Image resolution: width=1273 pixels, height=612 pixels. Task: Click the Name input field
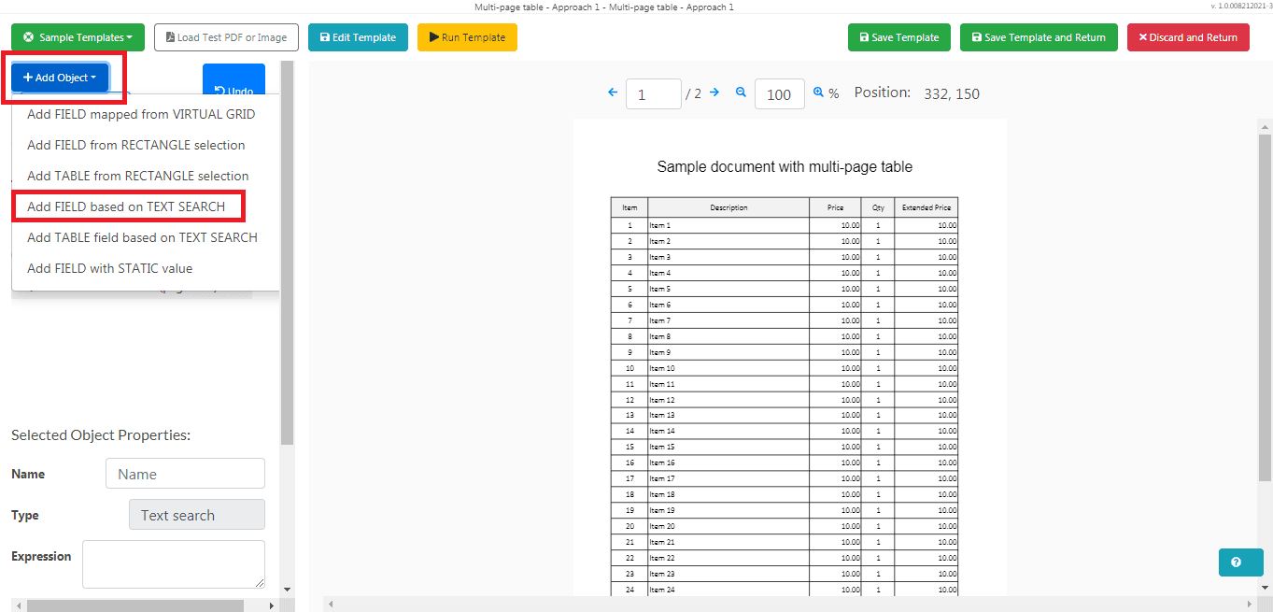(x=185, y=474)
